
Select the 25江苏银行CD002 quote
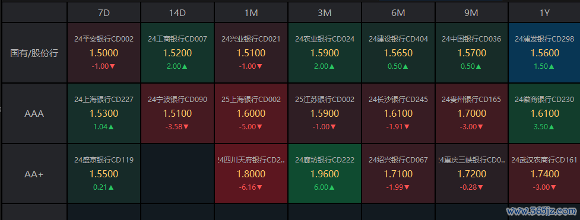(x=325, y=113)
